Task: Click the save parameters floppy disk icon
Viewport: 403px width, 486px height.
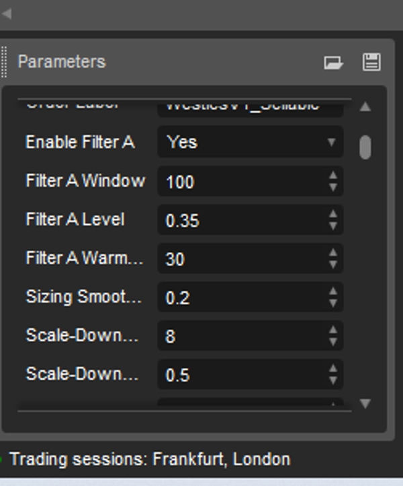Action: pyautogui.click(x=371, y=62)
